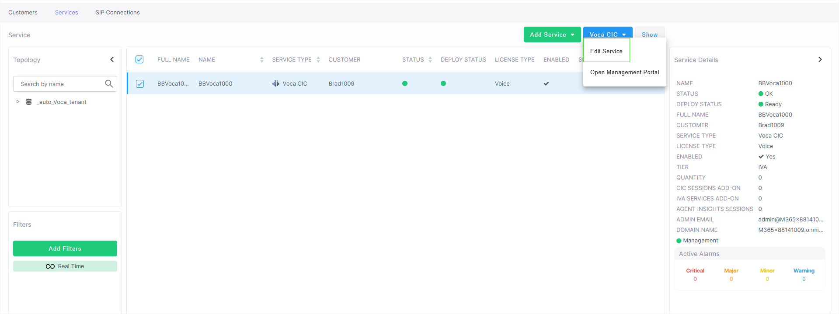This screenshot has width=839, height=314.
Task: Collapse the Service Details panel
Action: pos(820,59)
